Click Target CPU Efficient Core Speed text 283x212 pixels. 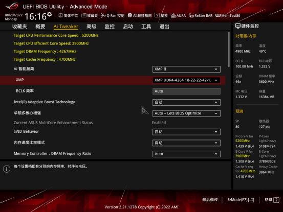51,43
